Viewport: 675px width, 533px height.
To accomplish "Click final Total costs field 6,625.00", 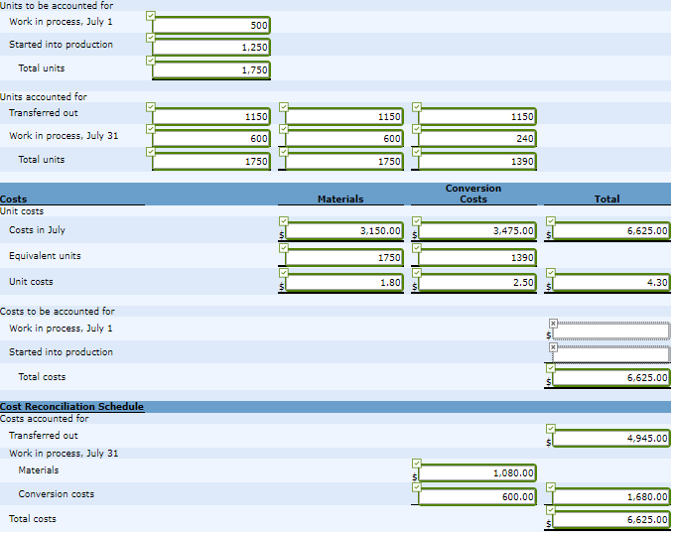I will [611, 520].
